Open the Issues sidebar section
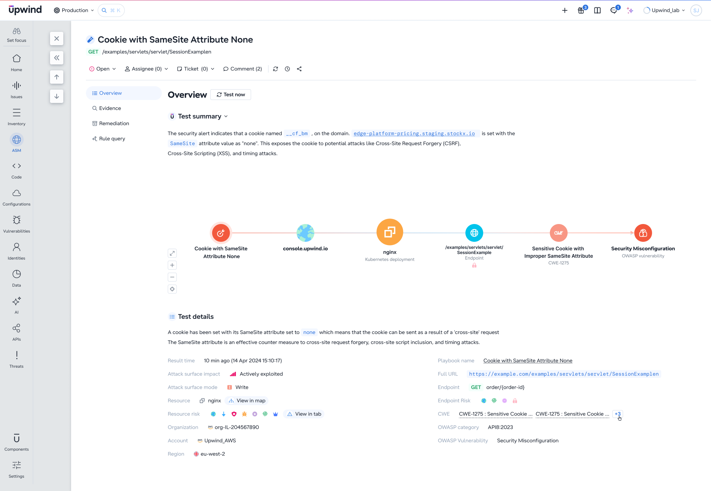Viewport: 711px width, 491px height. coord(16,90)
